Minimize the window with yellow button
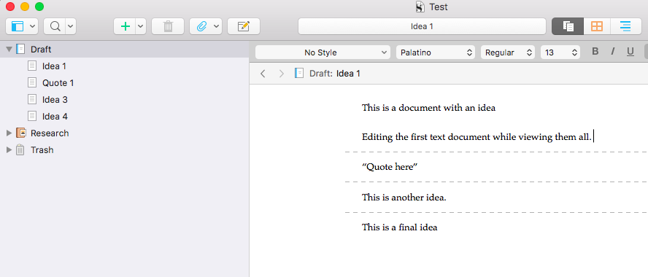Image resolution: width=648 pixels, height=277 pixels. click(25, 7)
